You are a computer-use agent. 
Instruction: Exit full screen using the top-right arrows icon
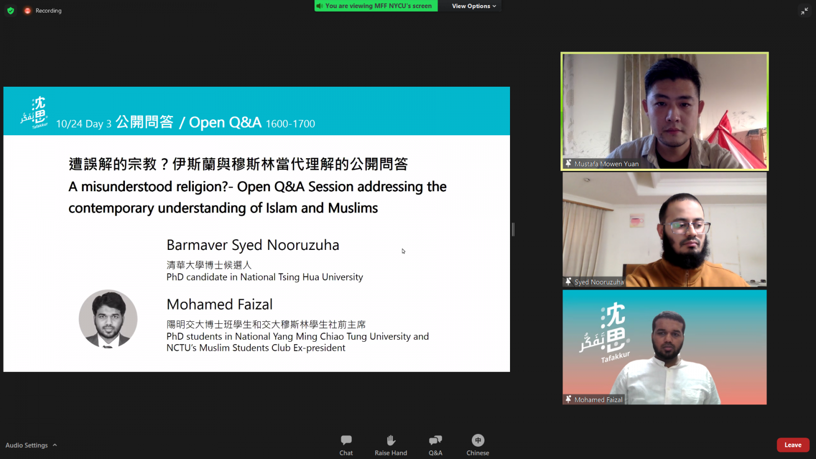coord(804,11)
